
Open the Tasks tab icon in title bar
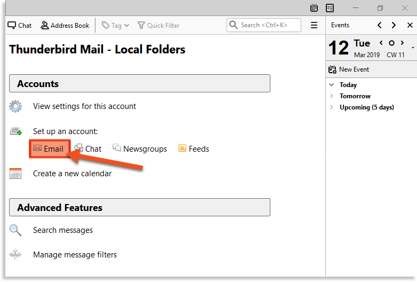pos(330,8)
